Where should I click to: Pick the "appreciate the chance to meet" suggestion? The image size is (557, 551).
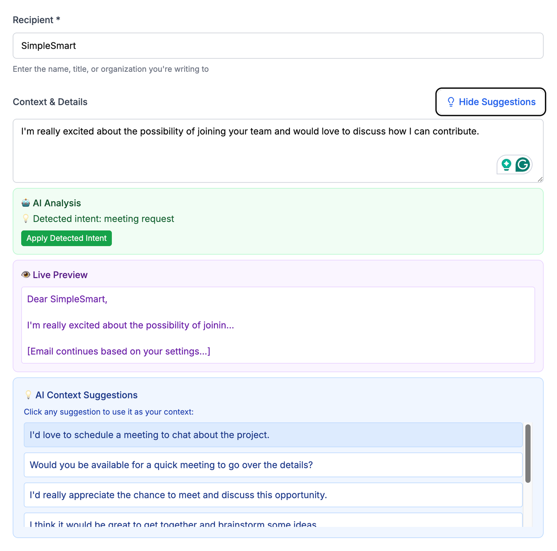tap(273, 495)
